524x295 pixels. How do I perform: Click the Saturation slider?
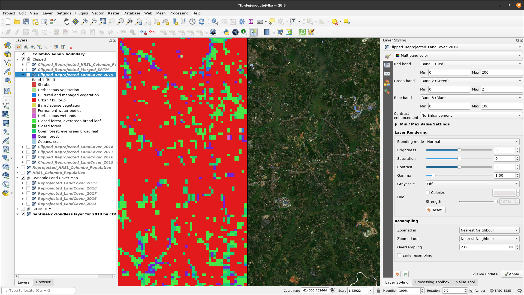(x=459, y=159)
